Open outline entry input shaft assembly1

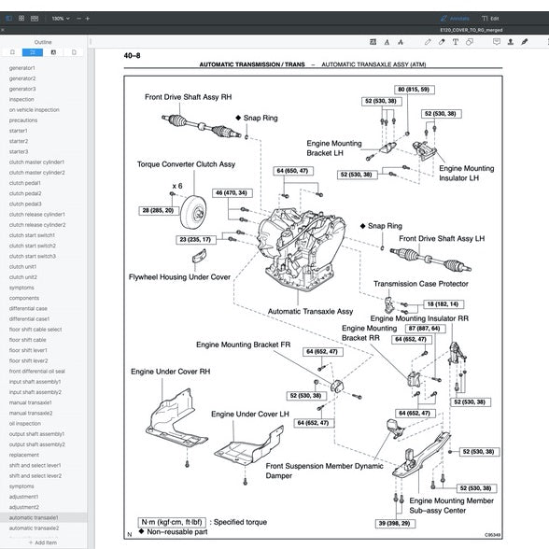(x=35, y=382)
